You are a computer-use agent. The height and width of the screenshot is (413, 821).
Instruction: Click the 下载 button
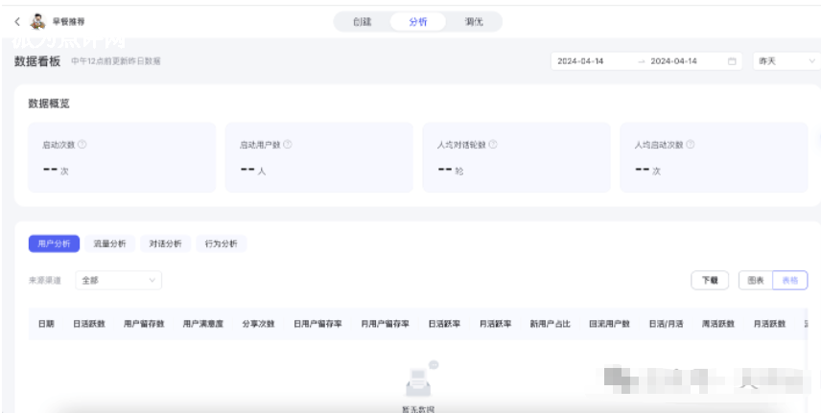(x=710, y=281)
